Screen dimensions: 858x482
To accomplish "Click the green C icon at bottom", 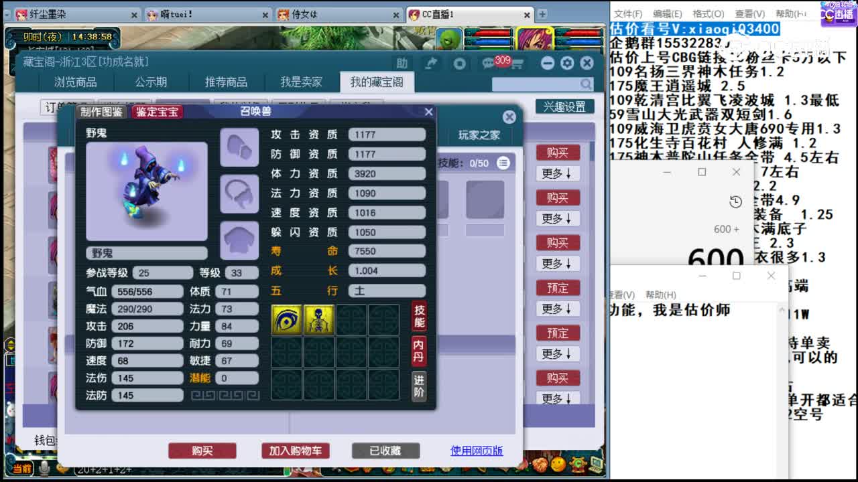I will [x=576, y=463].
